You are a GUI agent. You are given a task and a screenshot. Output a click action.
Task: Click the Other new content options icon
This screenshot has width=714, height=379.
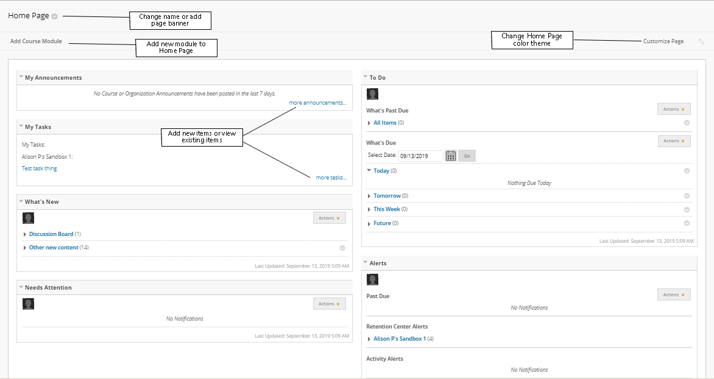342,248
